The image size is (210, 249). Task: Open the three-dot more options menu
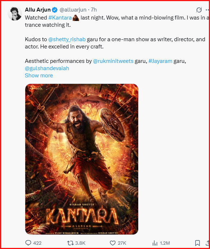click(207, 10)
